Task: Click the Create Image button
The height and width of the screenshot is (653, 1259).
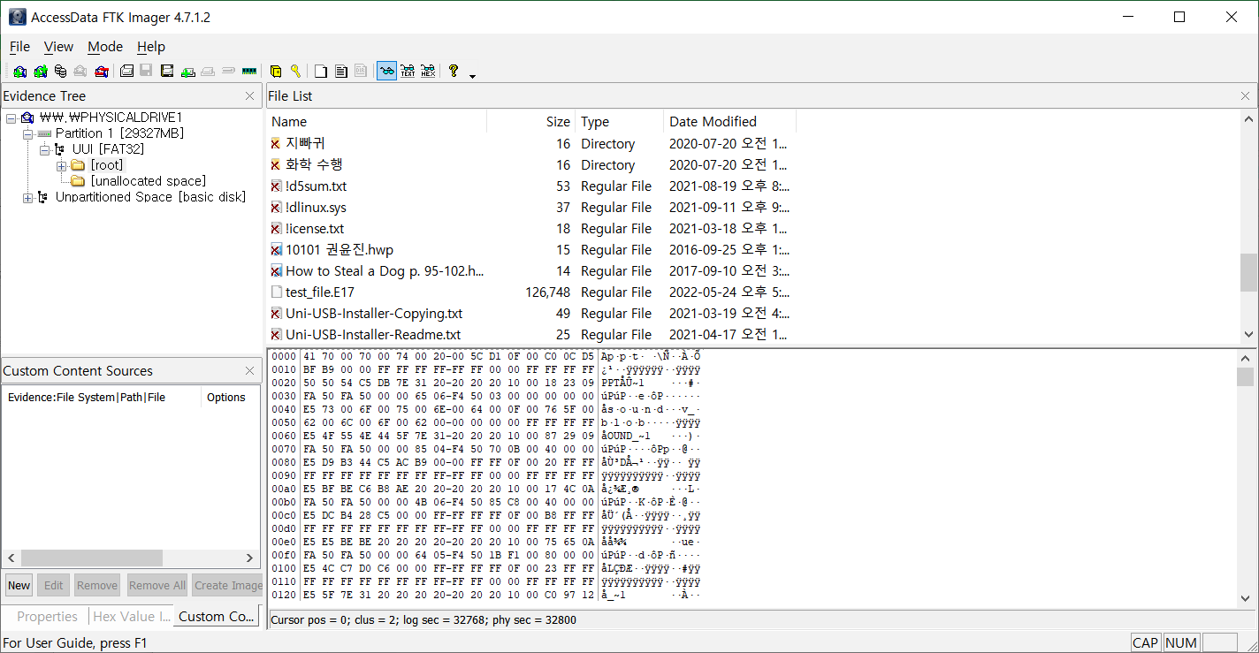Action: point(227,585)
